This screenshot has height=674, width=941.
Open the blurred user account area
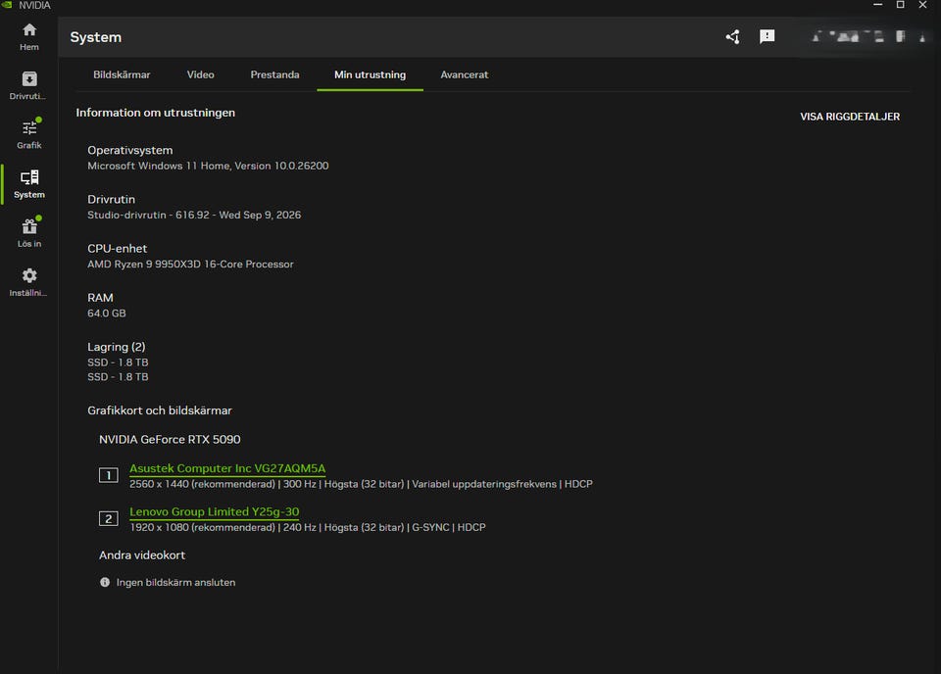(869, 37)
